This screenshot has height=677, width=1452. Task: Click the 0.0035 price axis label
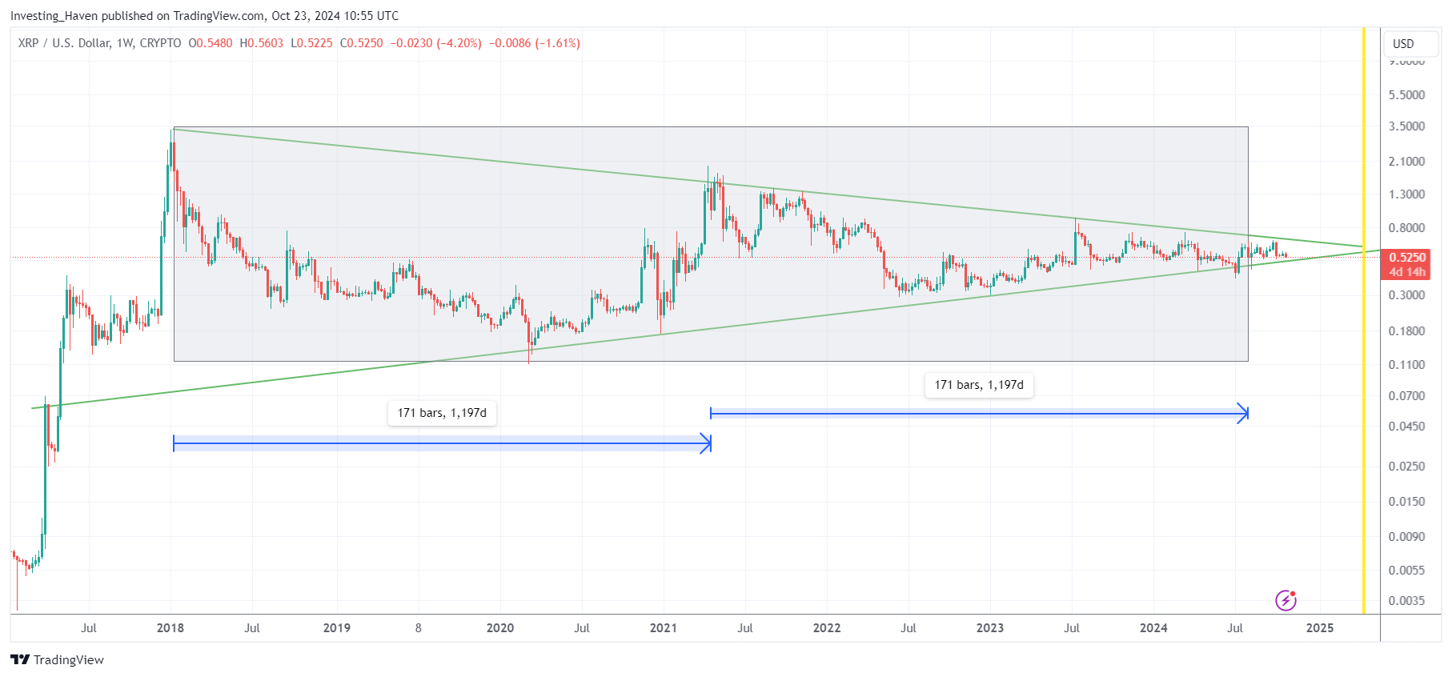coord(1407,600)
